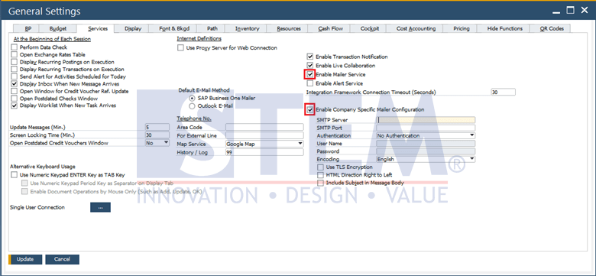
Task: Tick Open Window for Credit Voucher Ref. Update
Action: (x=15, y=91)
